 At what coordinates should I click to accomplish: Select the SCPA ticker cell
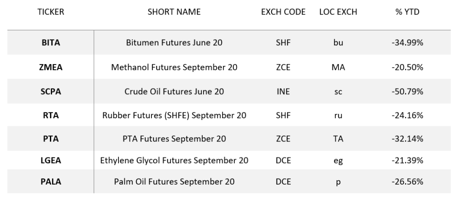click(x=51, y=92)
